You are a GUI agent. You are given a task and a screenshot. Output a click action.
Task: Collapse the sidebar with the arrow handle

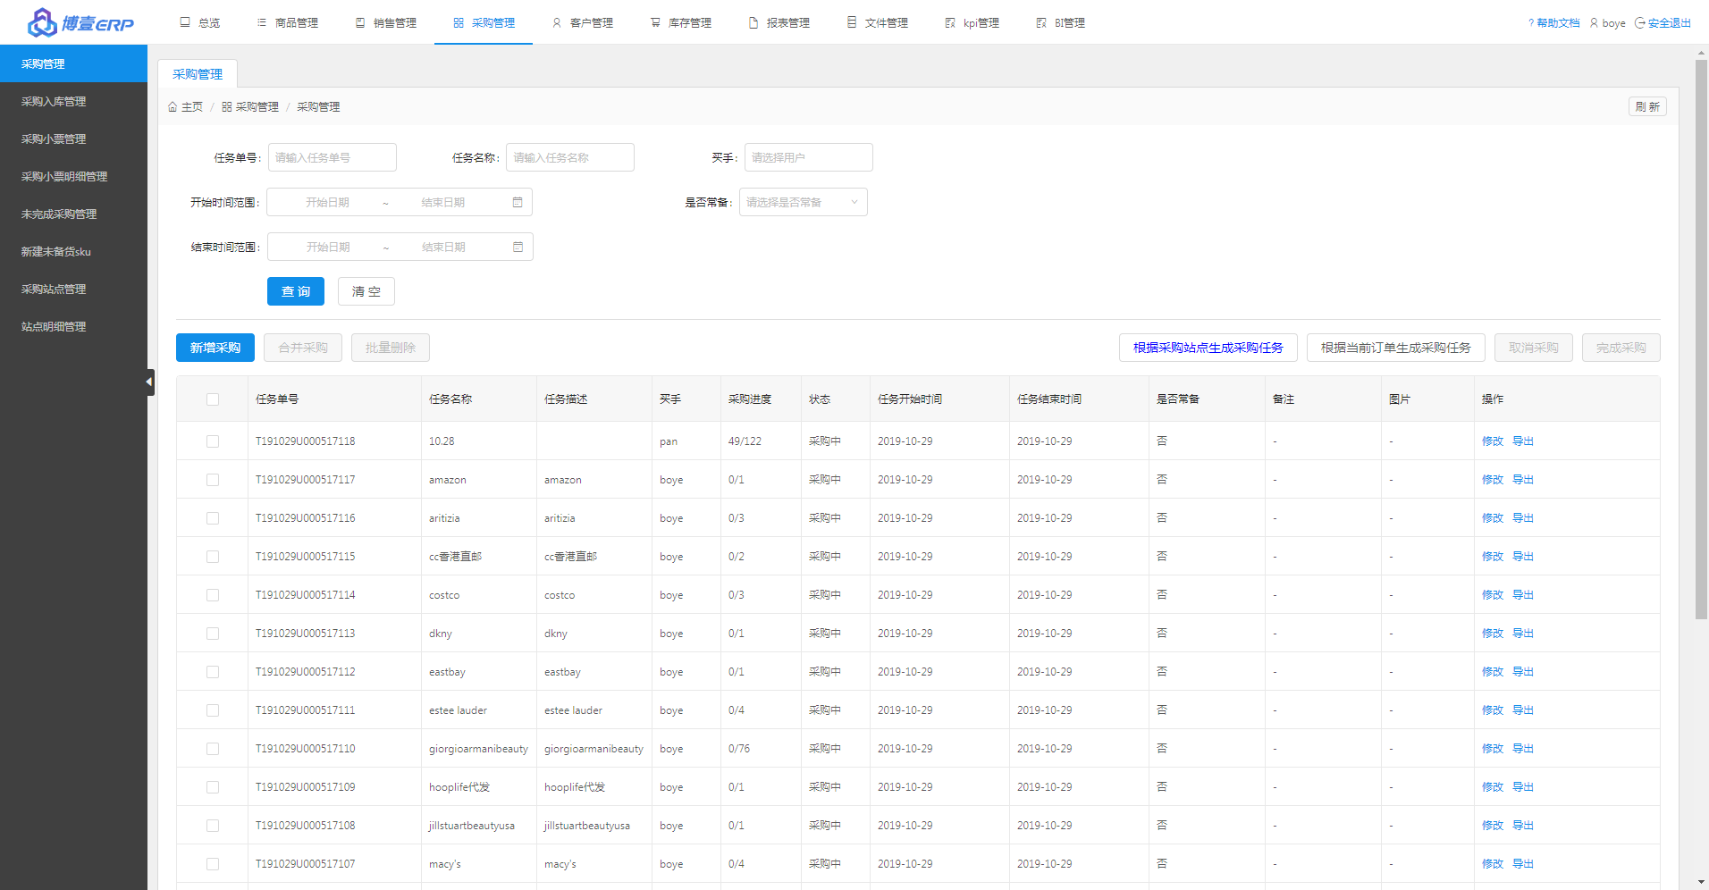150,382
